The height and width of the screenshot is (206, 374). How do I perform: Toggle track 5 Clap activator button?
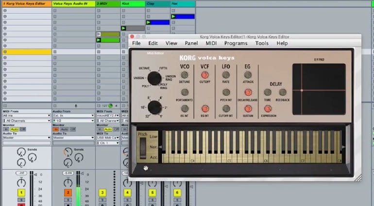[x=152, y=192]
